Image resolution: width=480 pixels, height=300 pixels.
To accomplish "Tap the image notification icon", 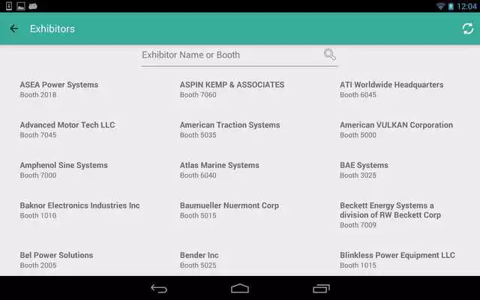I will [x=21, y=6].
